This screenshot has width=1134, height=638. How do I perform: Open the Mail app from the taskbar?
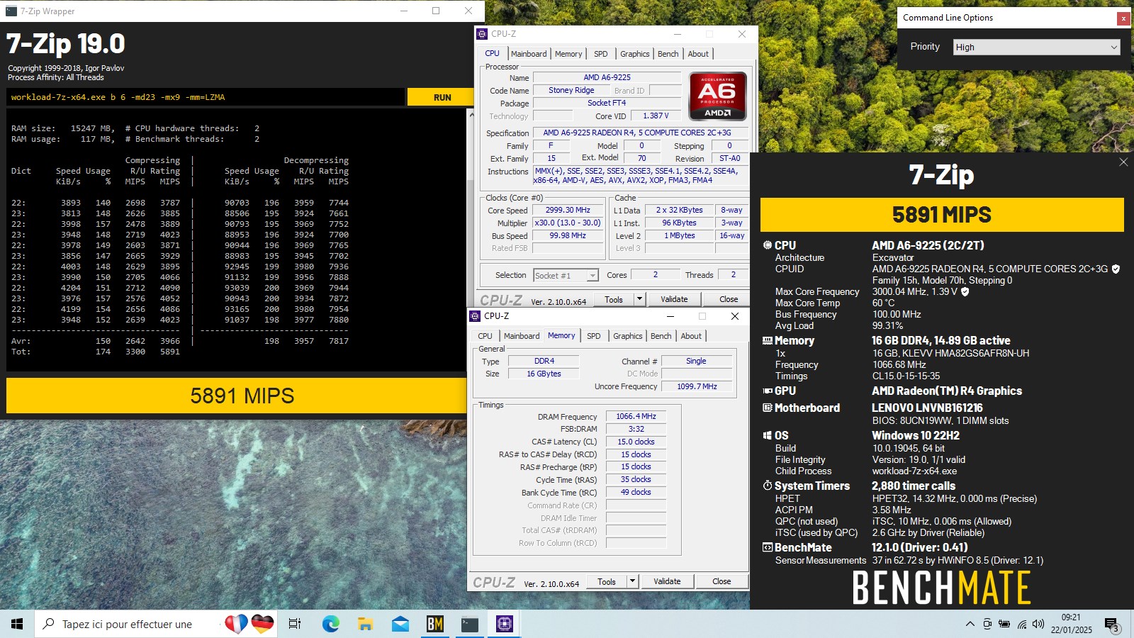tap(400, 624)
